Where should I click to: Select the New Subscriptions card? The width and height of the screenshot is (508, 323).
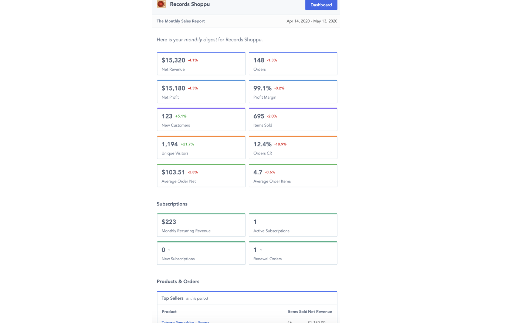201,254
